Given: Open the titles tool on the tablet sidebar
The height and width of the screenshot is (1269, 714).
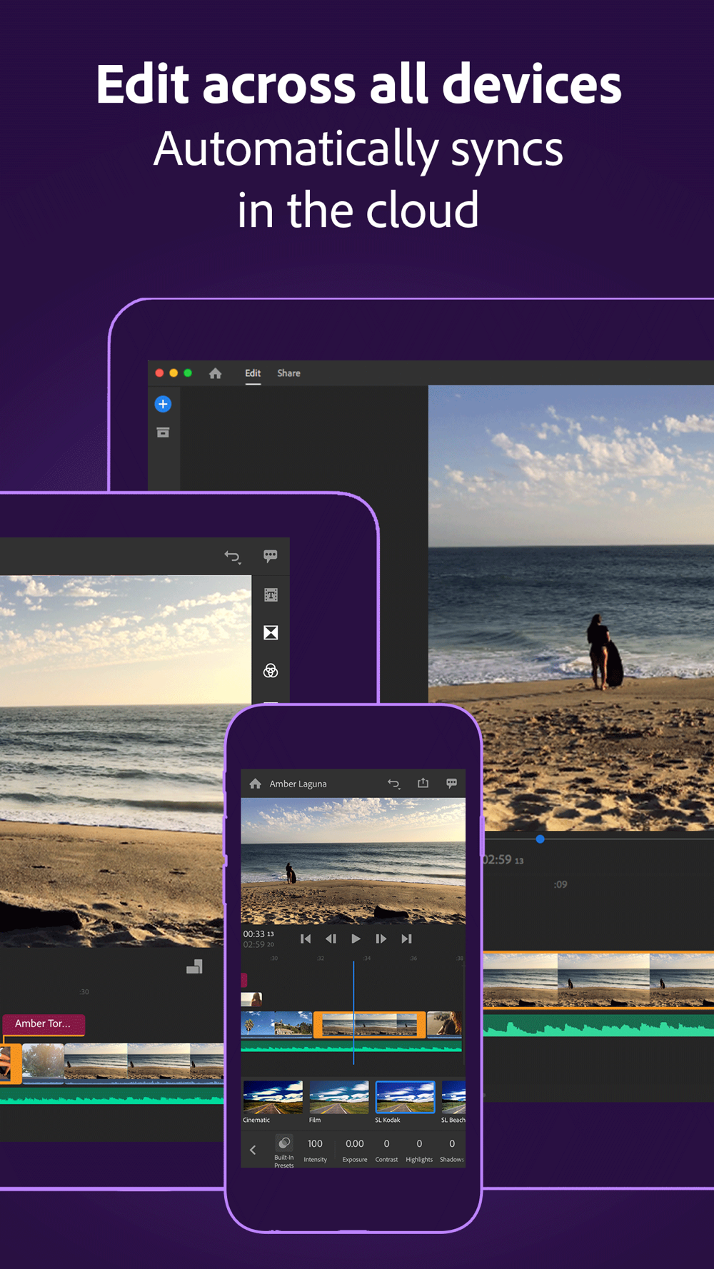Looking at the screenshot, I should point(271,595).
